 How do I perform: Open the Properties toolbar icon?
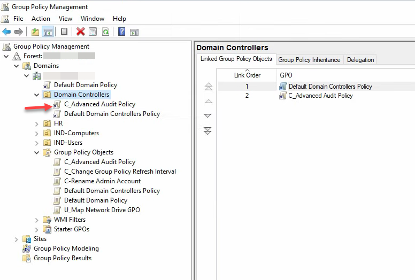coord(93,32)
